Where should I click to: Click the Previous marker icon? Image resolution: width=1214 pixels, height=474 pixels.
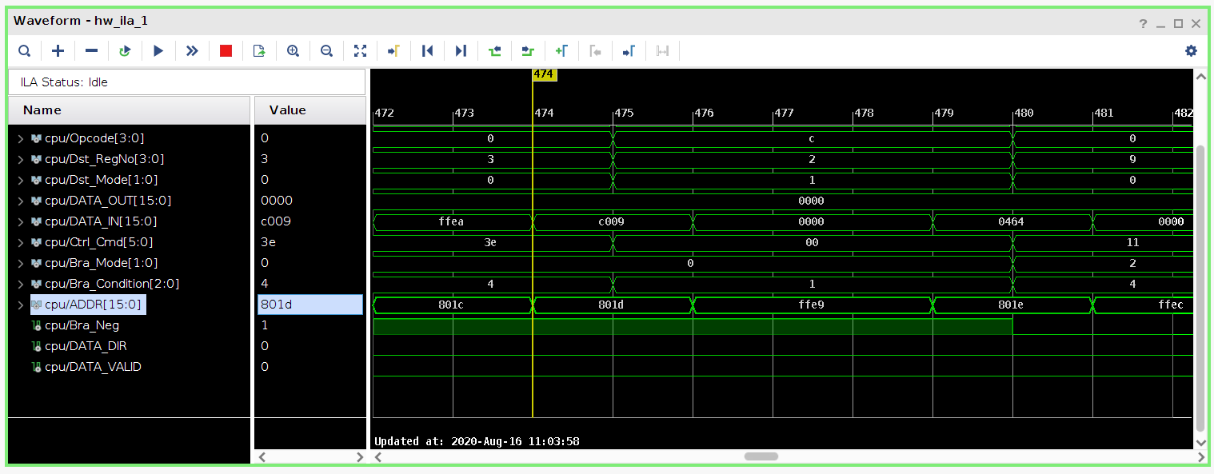tap(595, 51)
